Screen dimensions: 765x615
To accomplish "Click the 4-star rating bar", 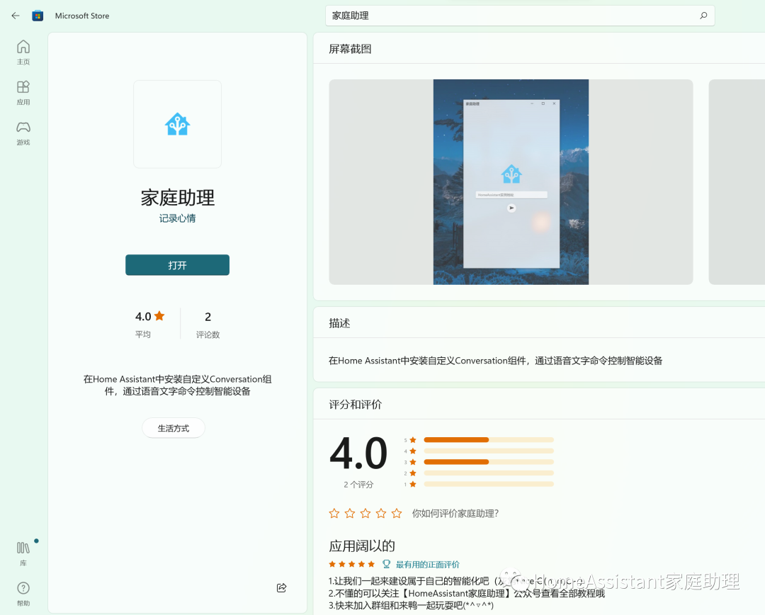I will pyautogui.click(x=489, y=451).
